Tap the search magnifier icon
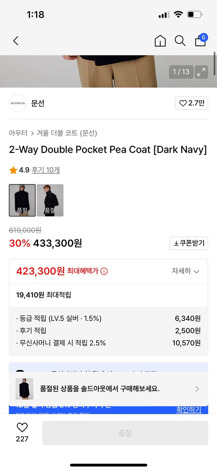Viewport: 217px width, 471px height. (180, 41)
